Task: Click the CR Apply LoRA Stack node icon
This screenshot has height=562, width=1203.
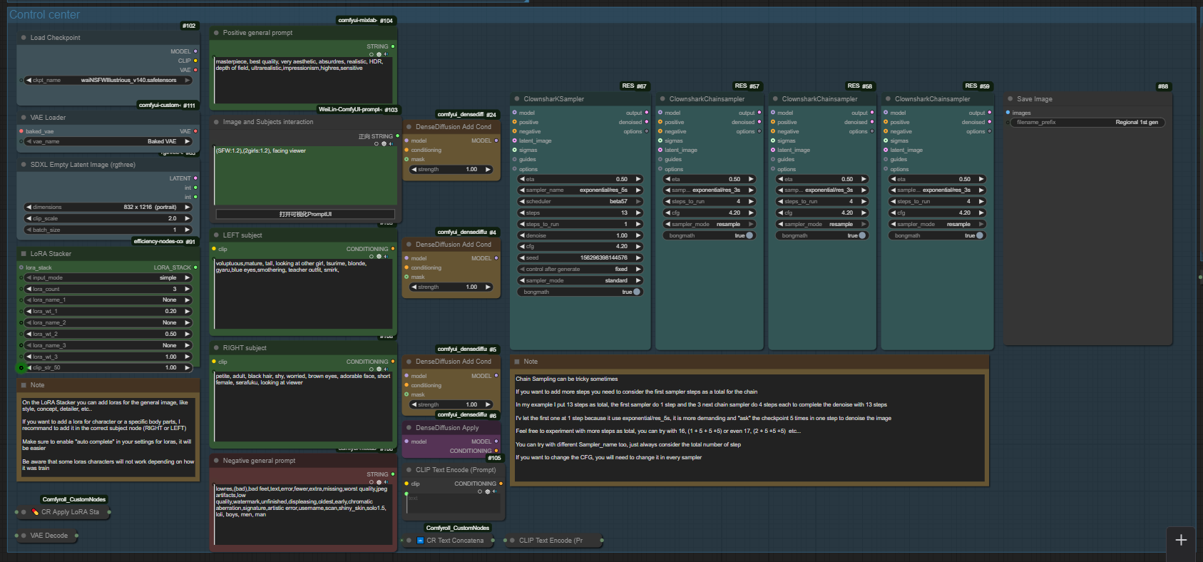Action: pyautogui.click(x=35, y=512)
